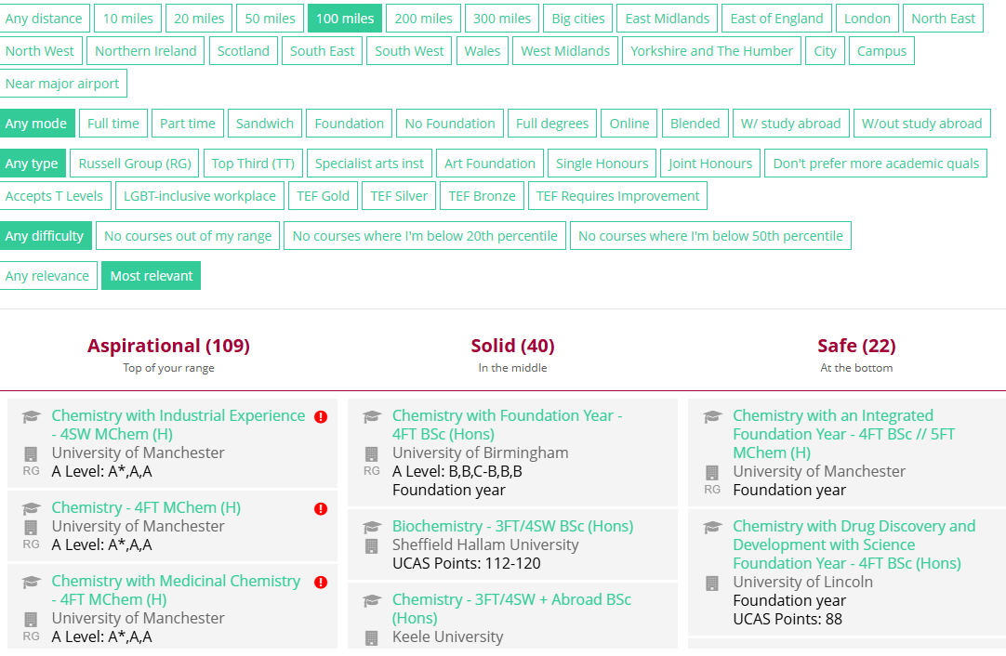
Task: Toggle the Russell Group (RG) filter
Action: click(x=135, y=164)
